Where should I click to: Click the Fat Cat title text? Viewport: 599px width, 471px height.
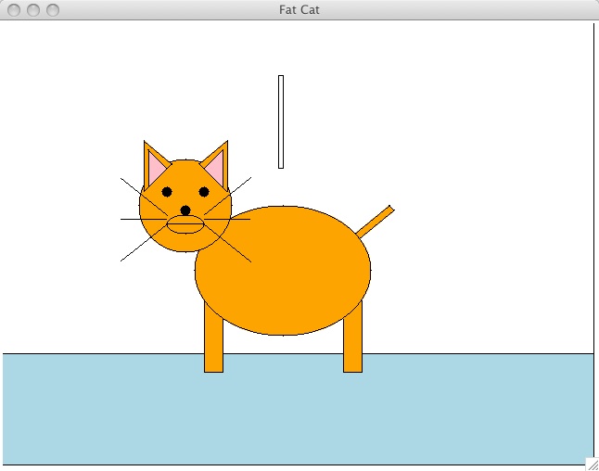(x=299, y=9)
